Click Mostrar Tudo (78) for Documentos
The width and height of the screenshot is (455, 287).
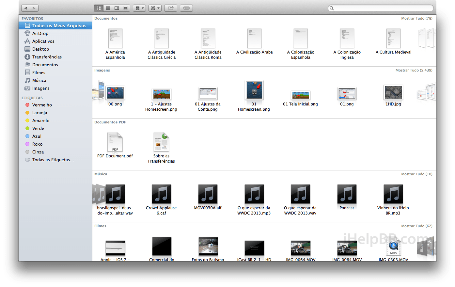coord(417,18)
